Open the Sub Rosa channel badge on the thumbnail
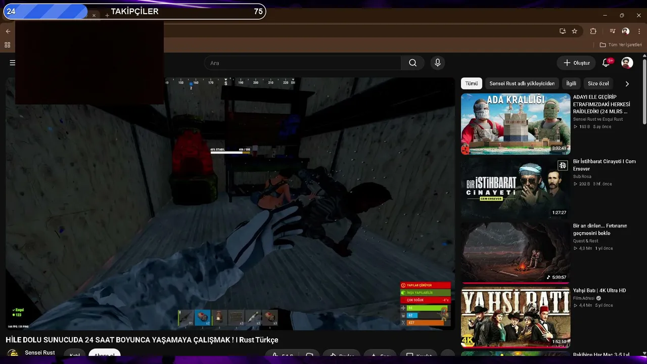 tap(563, 165)
